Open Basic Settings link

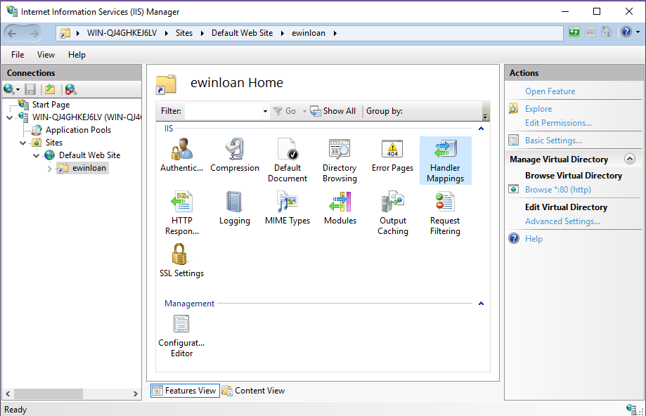coord(553,141)
